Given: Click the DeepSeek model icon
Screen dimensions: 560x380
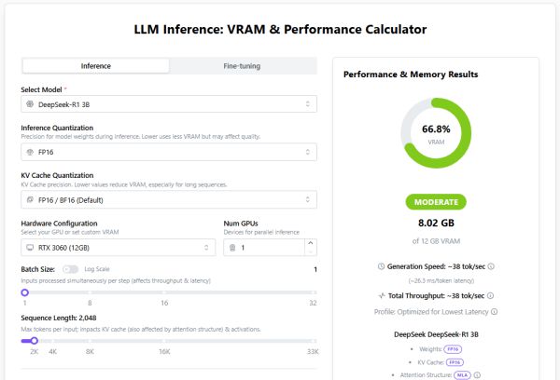Looking at the screenshot, I should point(31,105).
